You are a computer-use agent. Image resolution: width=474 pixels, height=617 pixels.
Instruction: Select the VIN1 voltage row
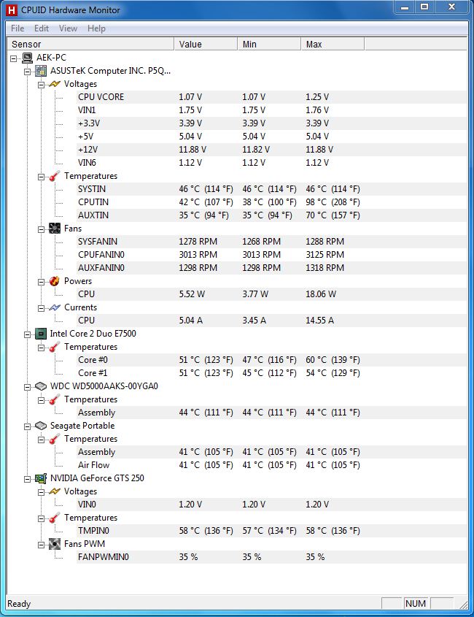point(271,110)
